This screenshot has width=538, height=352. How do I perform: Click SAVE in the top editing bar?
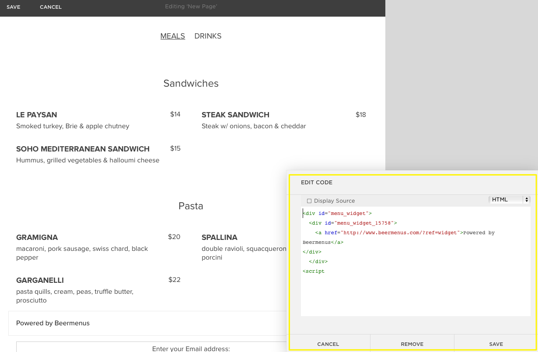point(14,7)
